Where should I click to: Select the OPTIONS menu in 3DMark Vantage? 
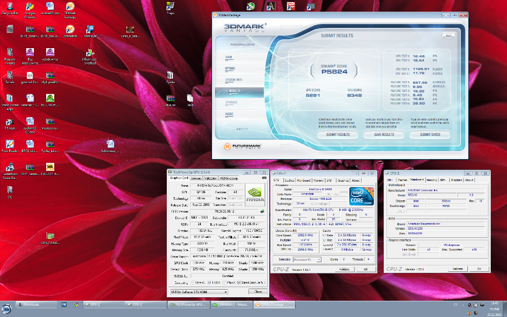point(230,68)
